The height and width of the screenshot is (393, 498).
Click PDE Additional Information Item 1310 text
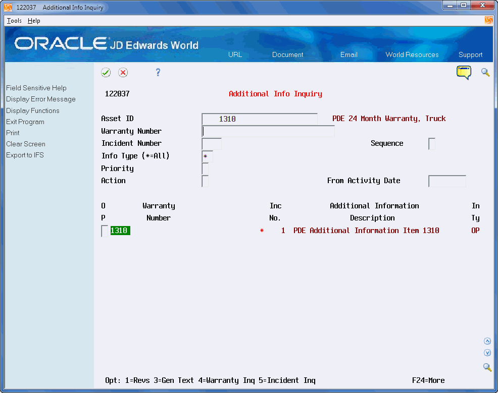point(366,231)
